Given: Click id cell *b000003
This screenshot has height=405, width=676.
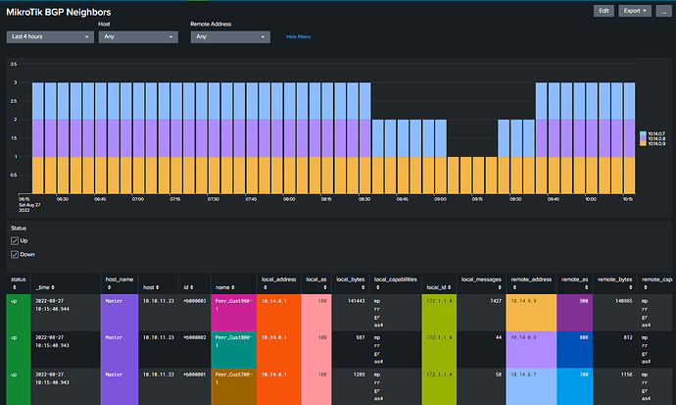Looking at the screenshot, I should coord(195,301).
